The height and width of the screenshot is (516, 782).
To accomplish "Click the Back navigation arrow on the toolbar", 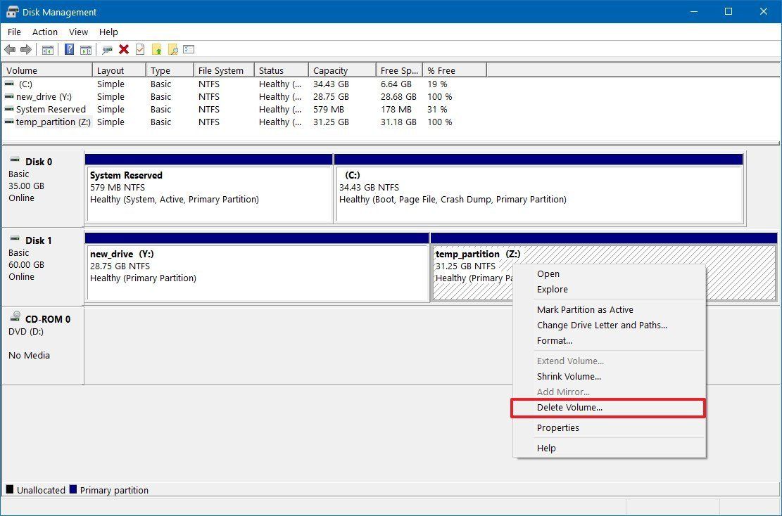I will pos(10,49).
